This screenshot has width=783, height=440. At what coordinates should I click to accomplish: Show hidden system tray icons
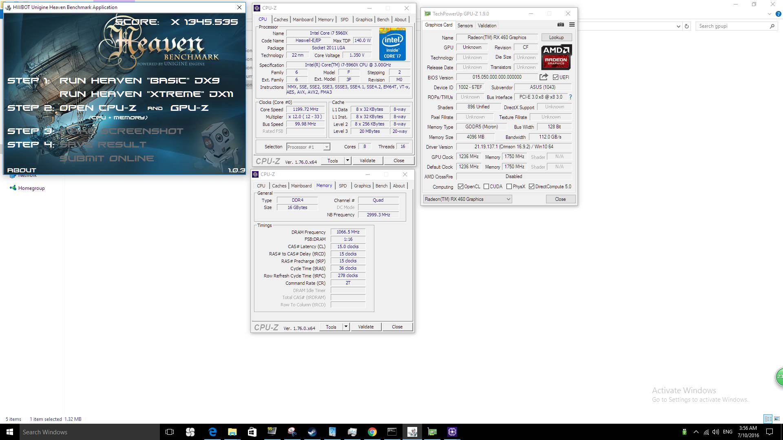[x=696, y=432]
